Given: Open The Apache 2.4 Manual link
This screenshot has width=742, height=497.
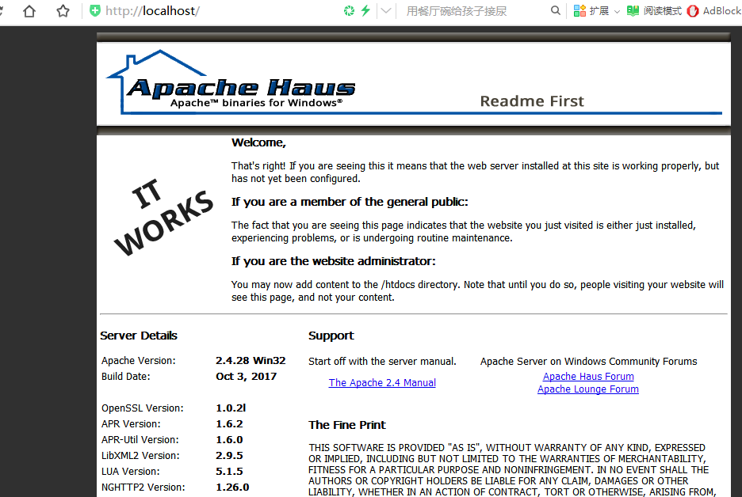Looking at the screenshot, I should click(382, 383).
